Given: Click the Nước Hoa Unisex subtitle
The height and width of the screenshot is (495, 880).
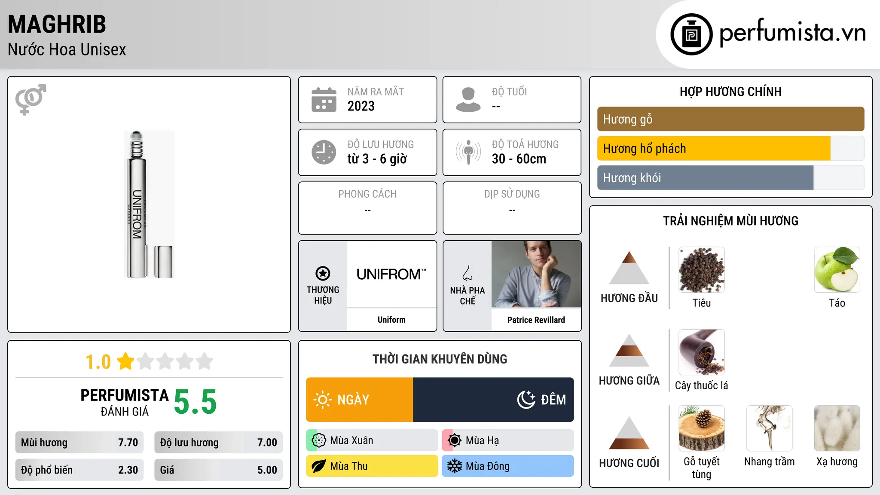Looking at the screenshot, I should 67,49.
